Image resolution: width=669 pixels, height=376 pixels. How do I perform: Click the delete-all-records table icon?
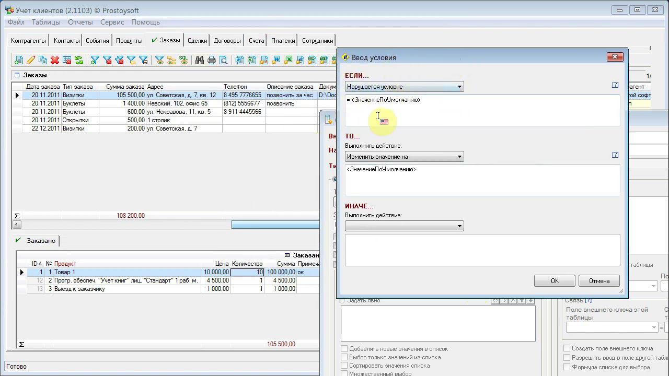(67, 61)
